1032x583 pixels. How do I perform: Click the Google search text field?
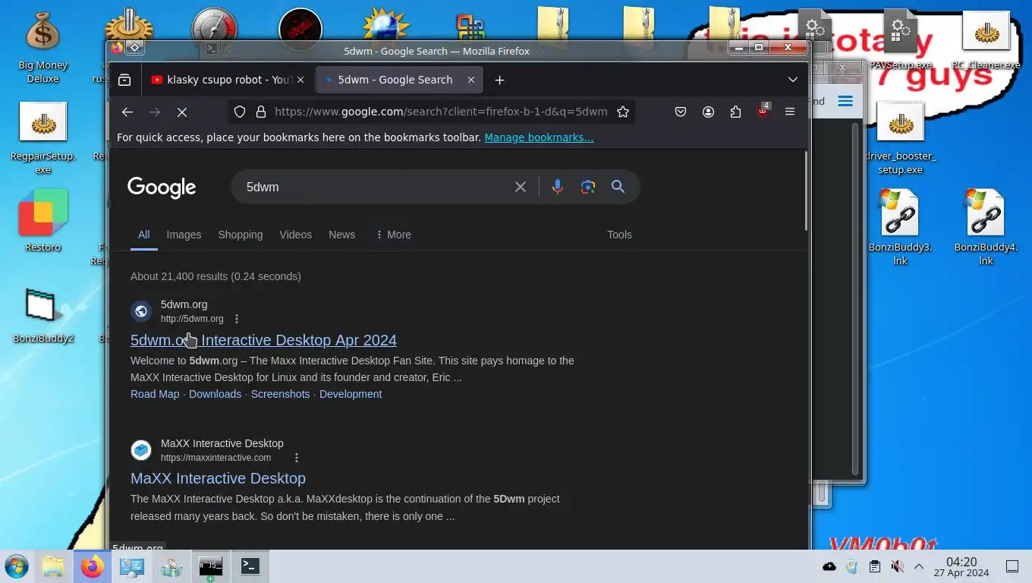pos(375,187)
